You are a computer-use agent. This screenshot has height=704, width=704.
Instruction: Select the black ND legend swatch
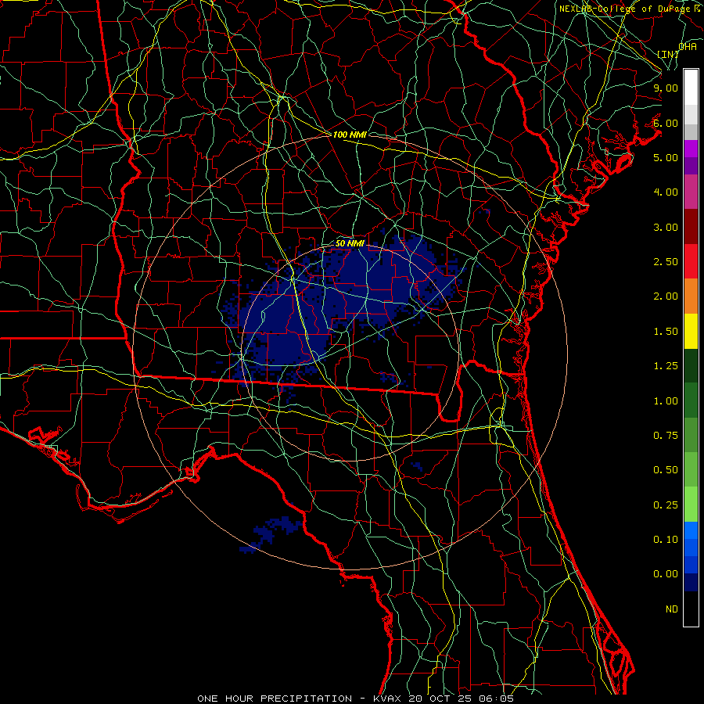[x=691, y=609]
